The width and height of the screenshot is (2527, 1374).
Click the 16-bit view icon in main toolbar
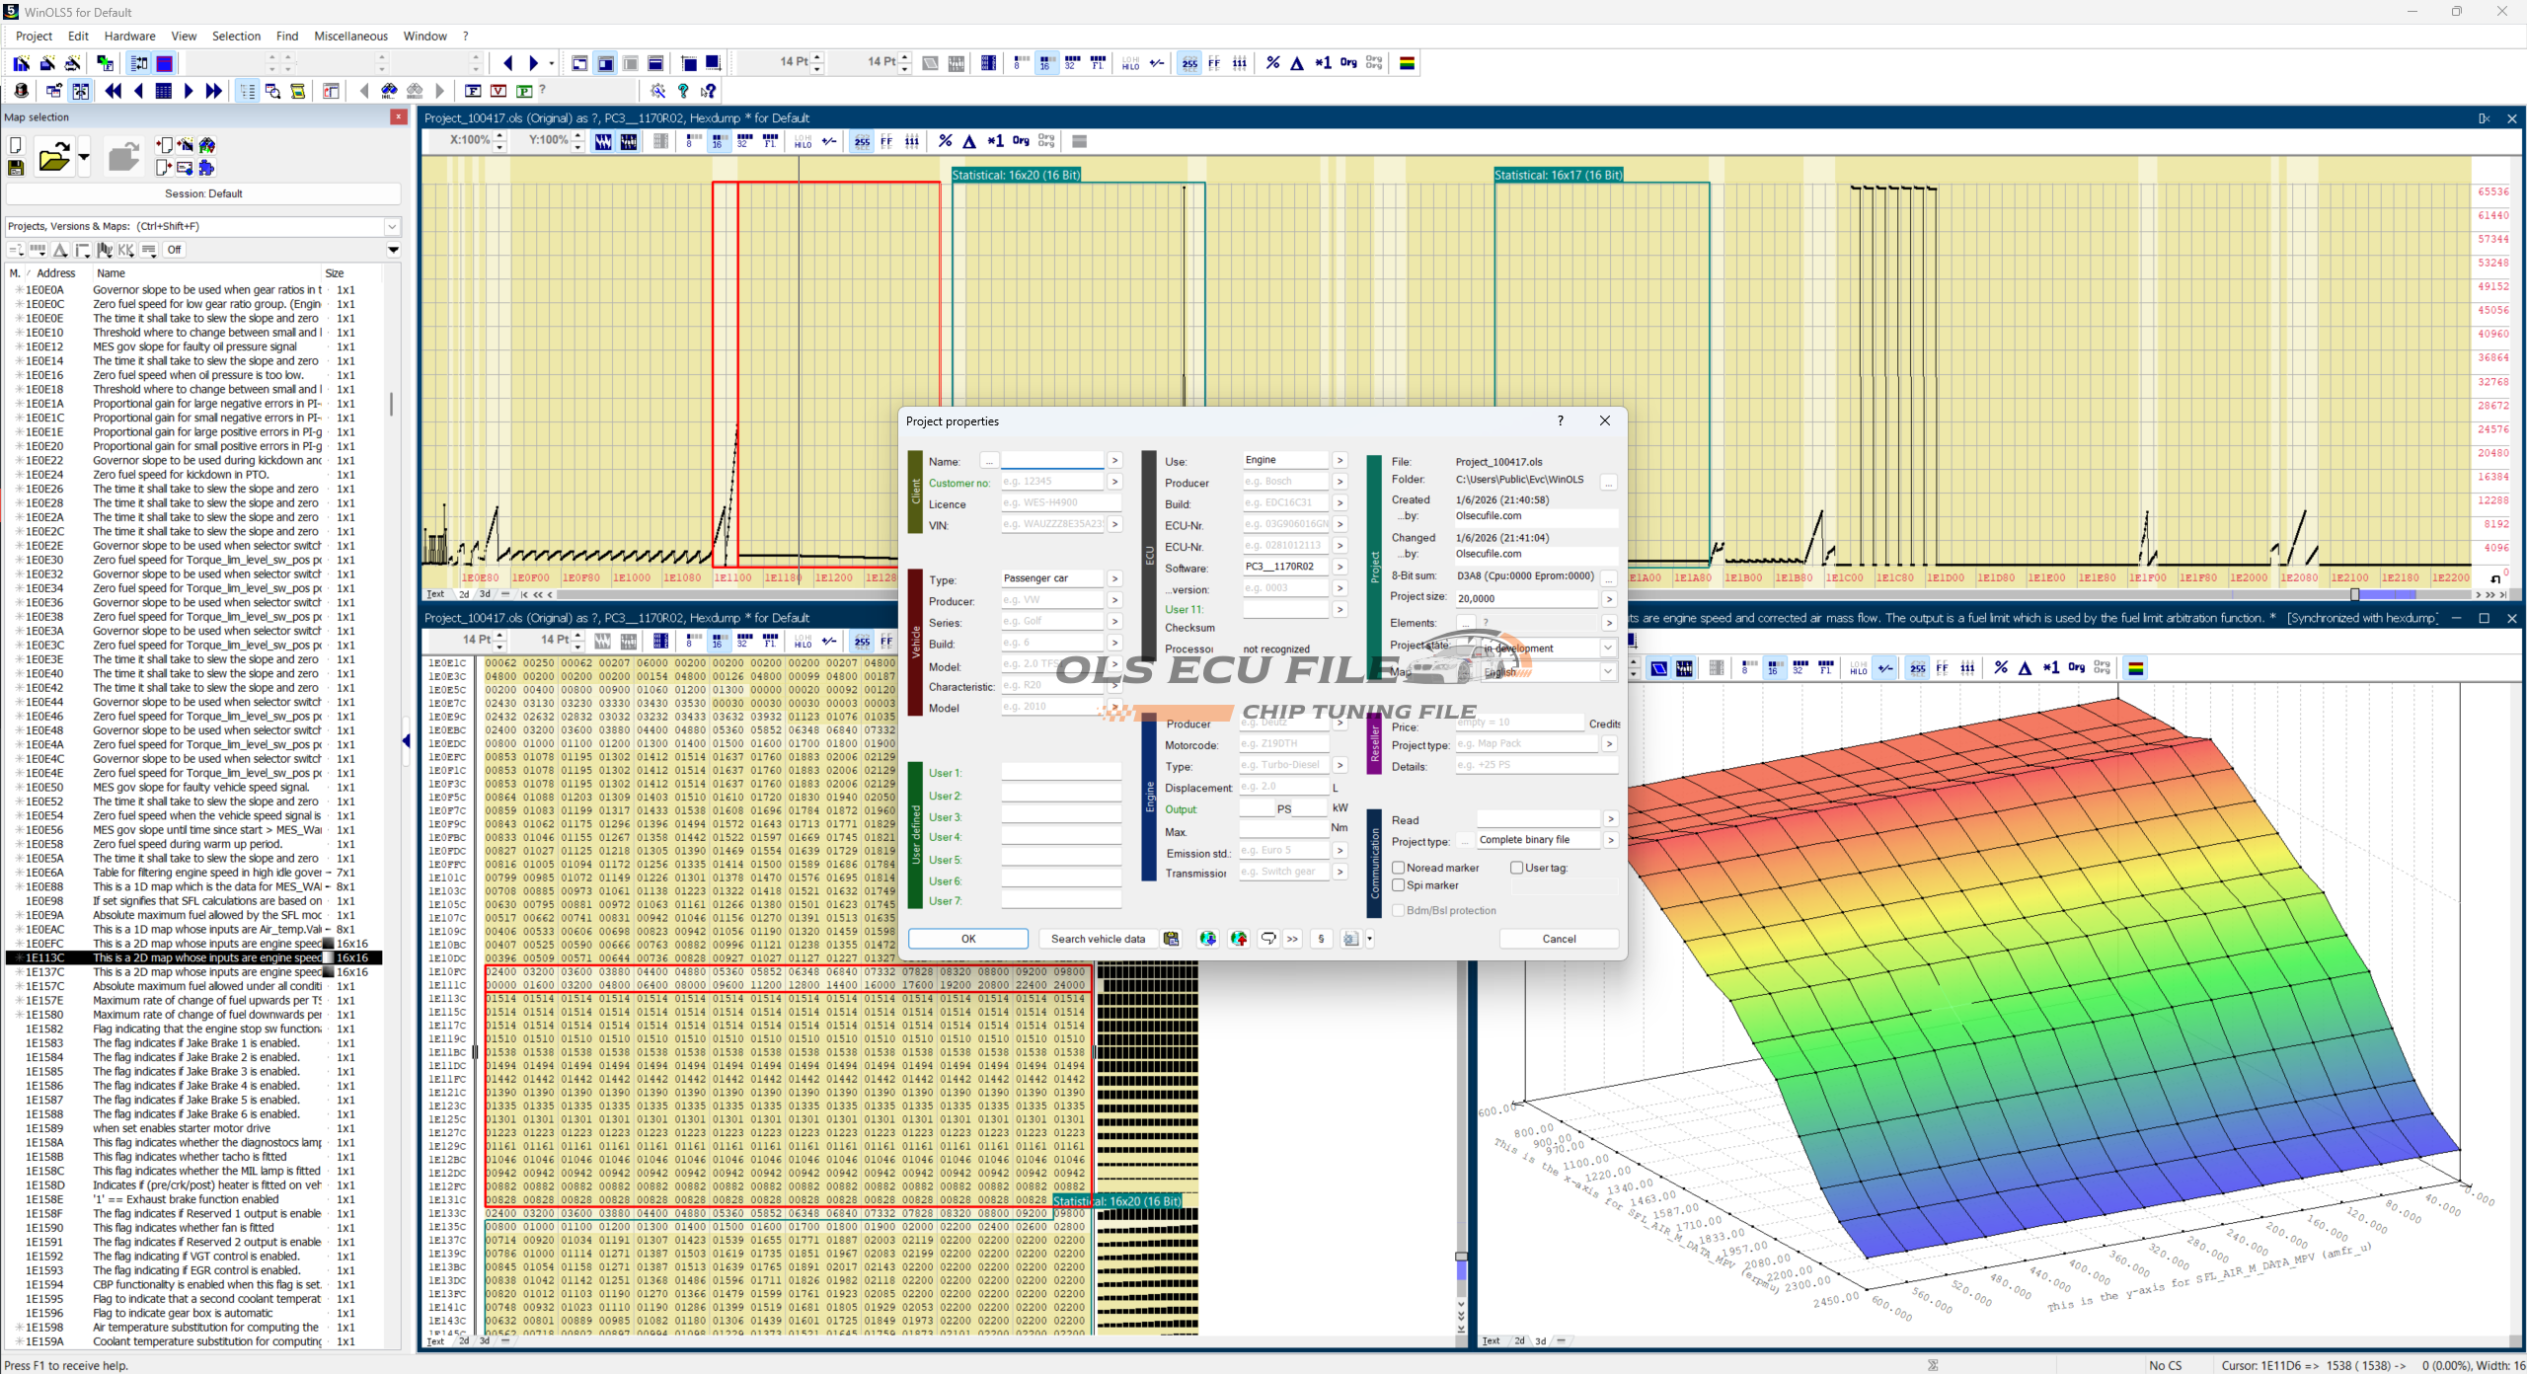pos(1045,63)
